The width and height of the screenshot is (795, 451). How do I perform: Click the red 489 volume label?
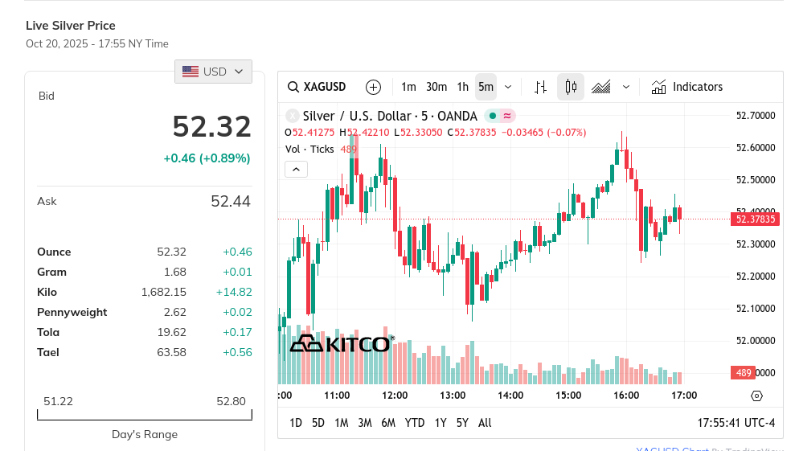tap(743, 373)
